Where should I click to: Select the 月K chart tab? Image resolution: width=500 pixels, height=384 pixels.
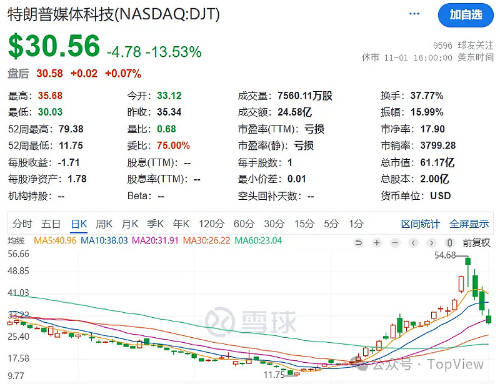pyautogui.click(x=130, y=224)
